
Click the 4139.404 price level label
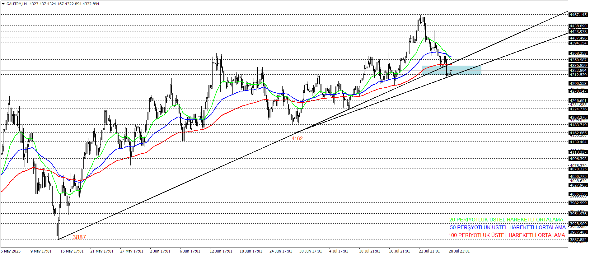click(578, 142)
